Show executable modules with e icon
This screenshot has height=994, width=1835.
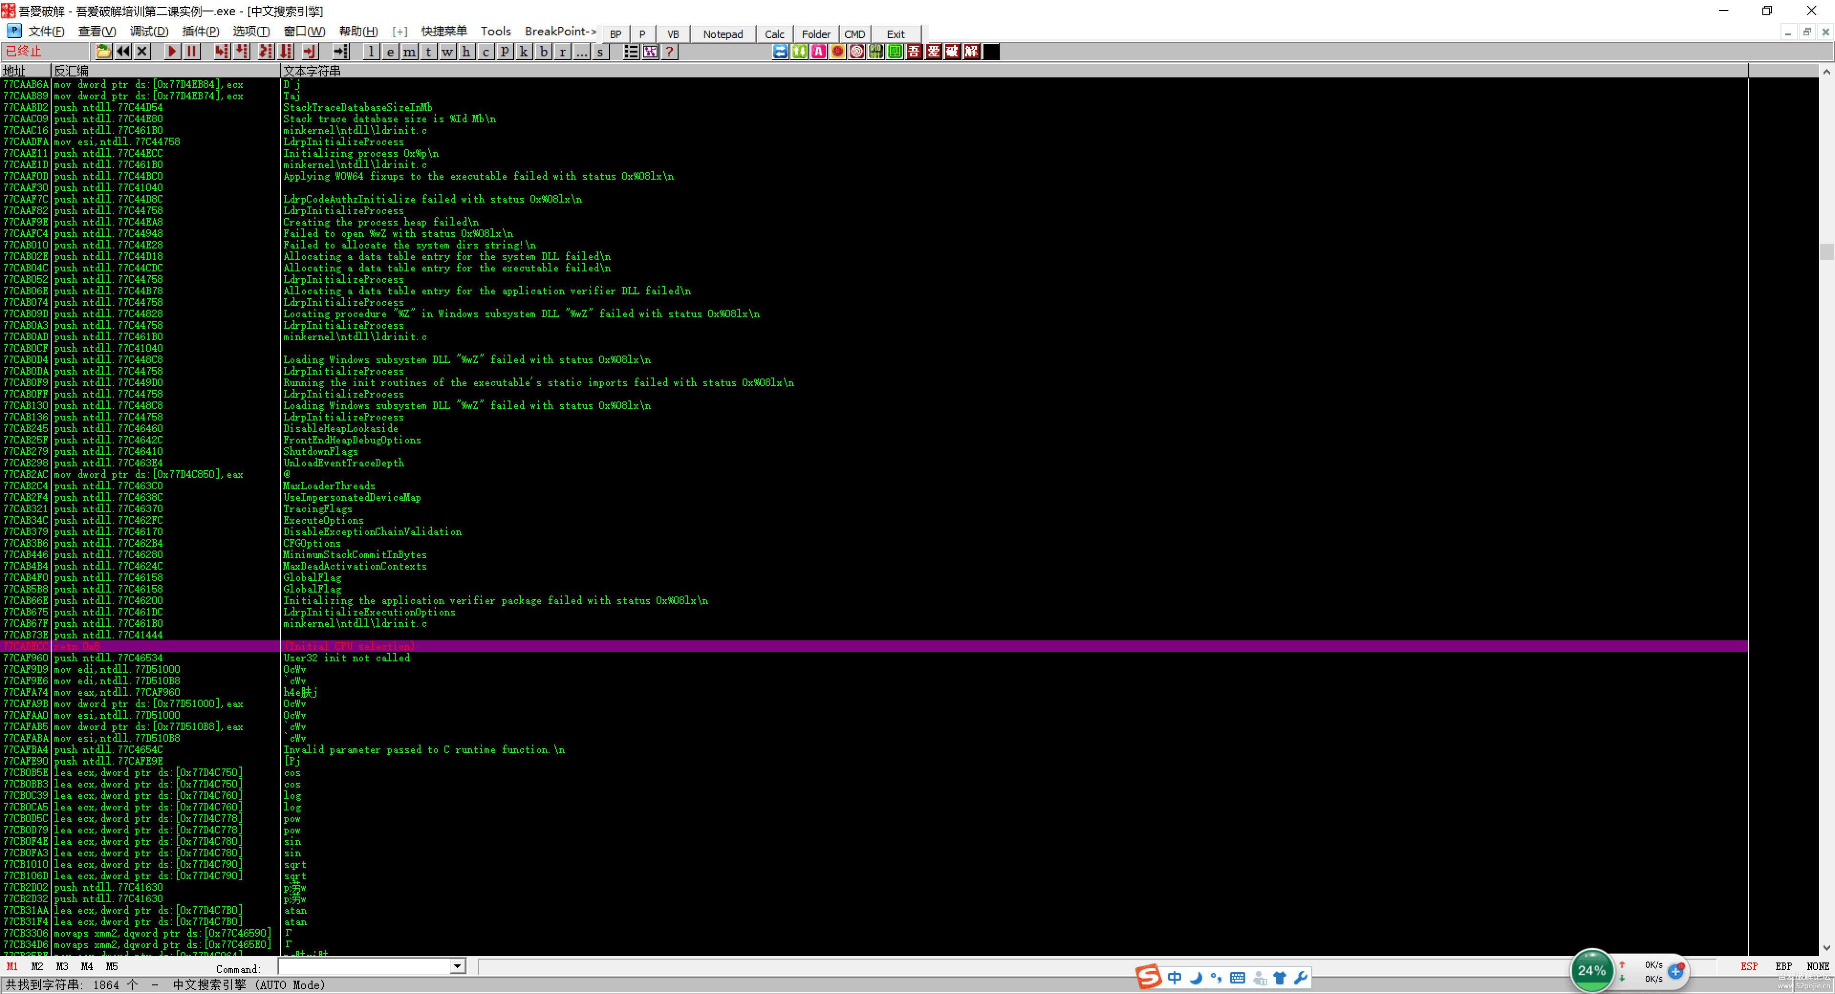tap(390, 51)
